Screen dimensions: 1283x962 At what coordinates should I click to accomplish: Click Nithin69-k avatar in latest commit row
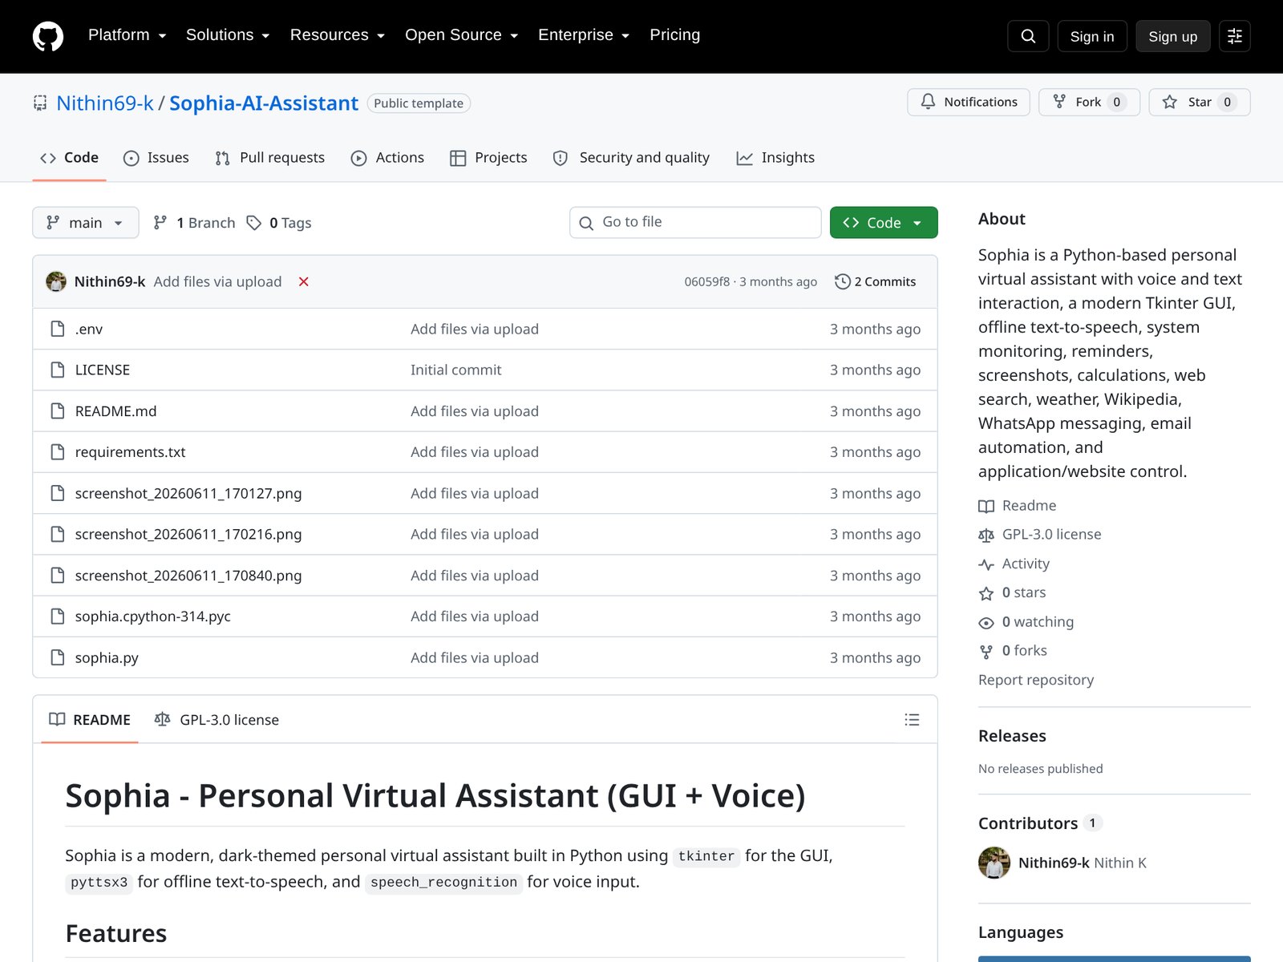coord(56,281)
